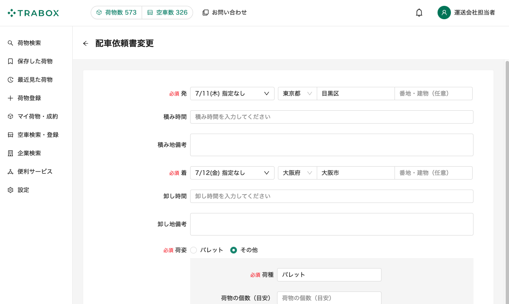
Task: Click the 荷種 field containing パレット
Action: pyautogui.click(x=329, y=275)
